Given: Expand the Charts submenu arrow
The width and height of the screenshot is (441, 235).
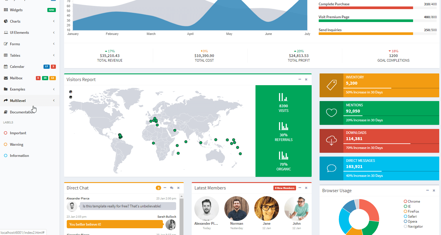Looking at the screenshot, I should (x=54, y=21).
